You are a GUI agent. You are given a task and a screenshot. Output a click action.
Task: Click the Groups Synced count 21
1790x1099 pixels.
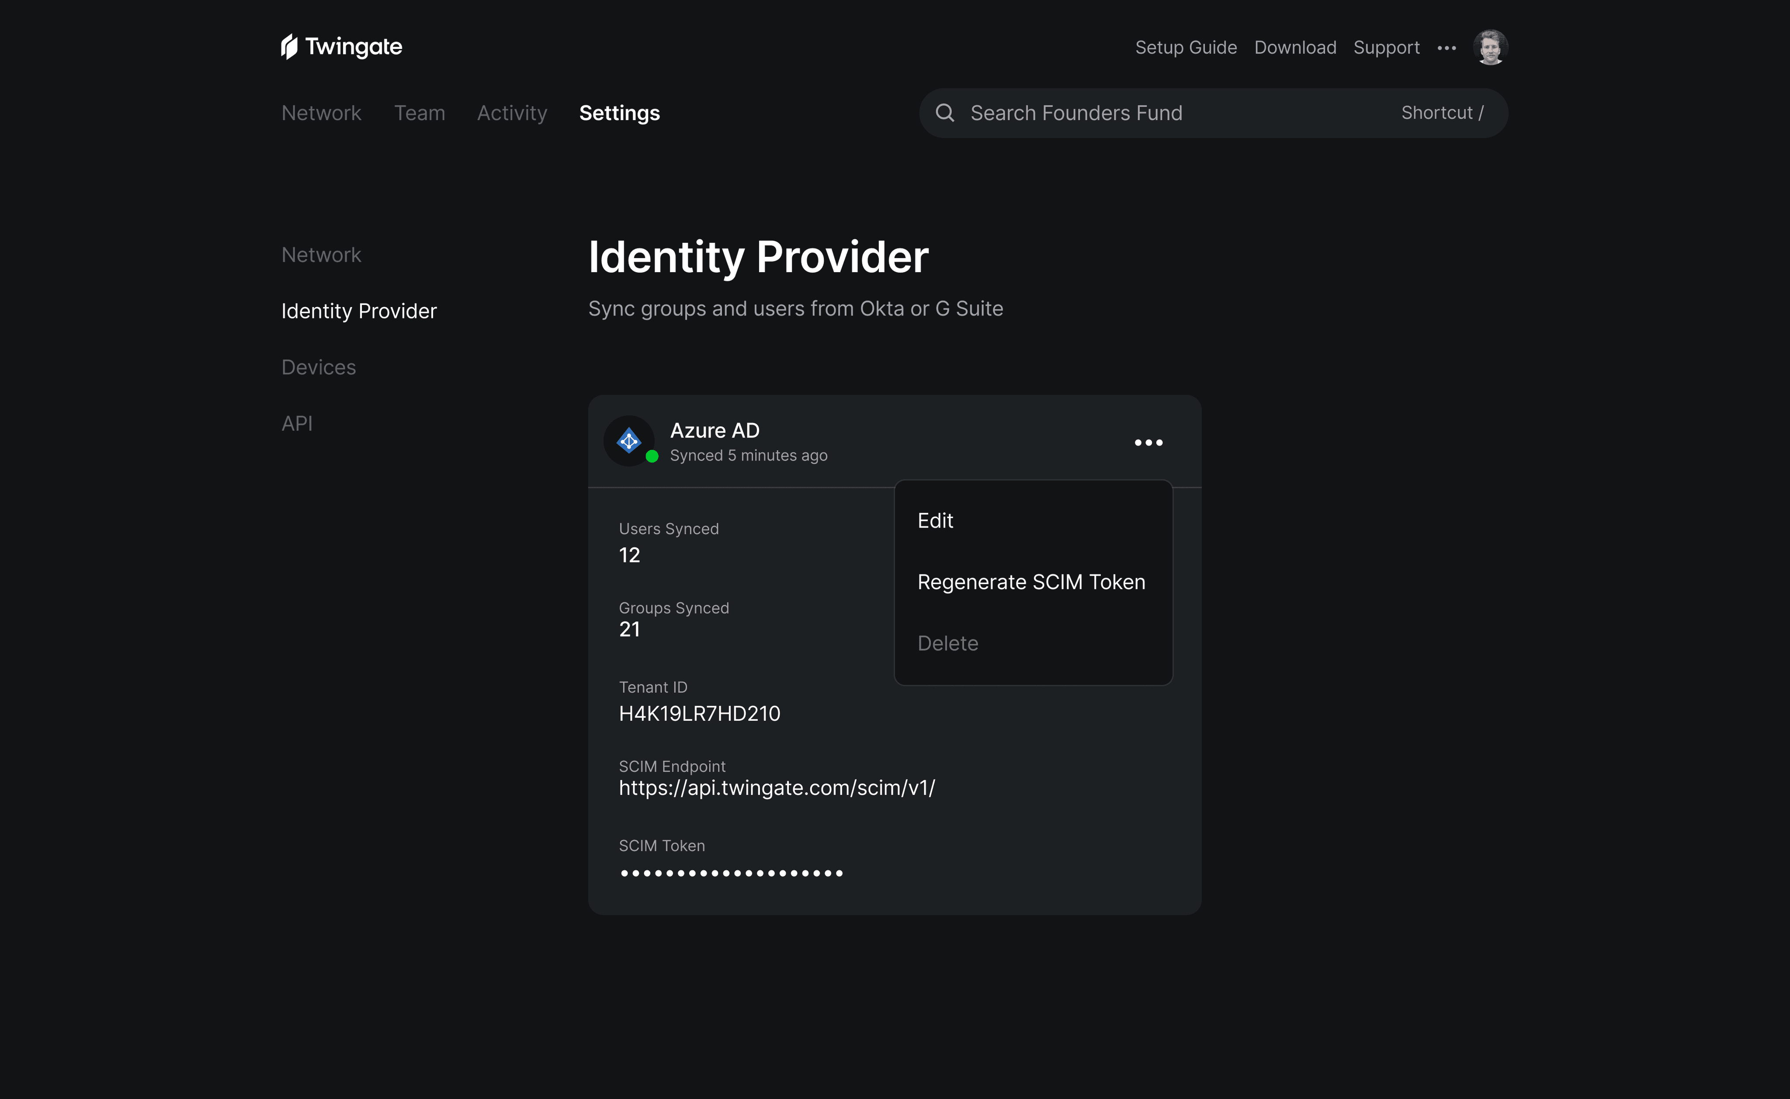[630, 629]
